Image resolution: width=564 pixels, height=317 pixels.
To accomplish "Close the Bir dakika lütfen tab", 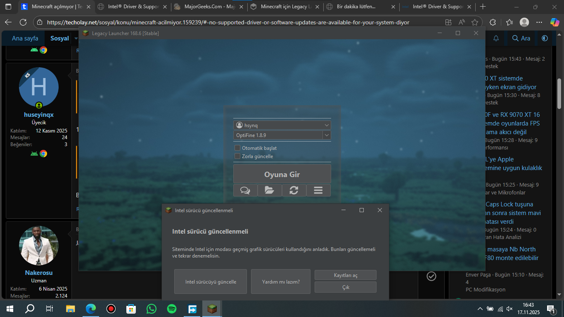I will click(x=393, y=7).
